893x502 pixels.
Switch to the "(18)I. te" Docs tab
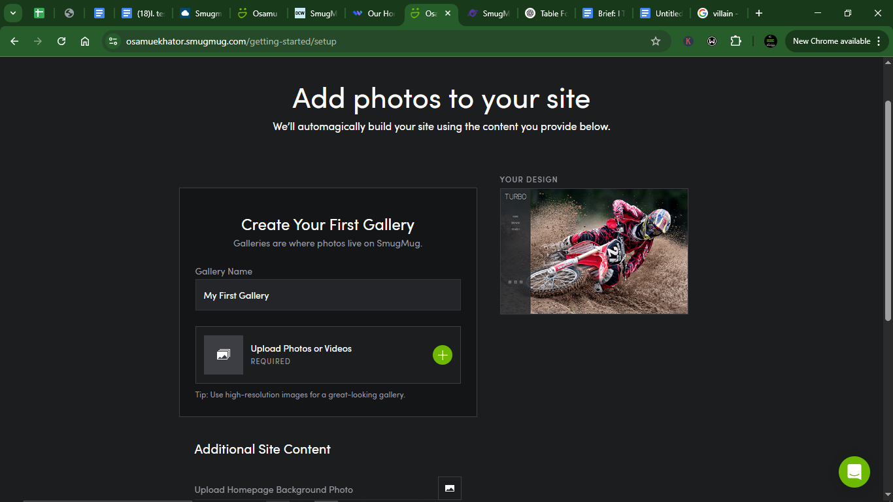click(143, 13)
